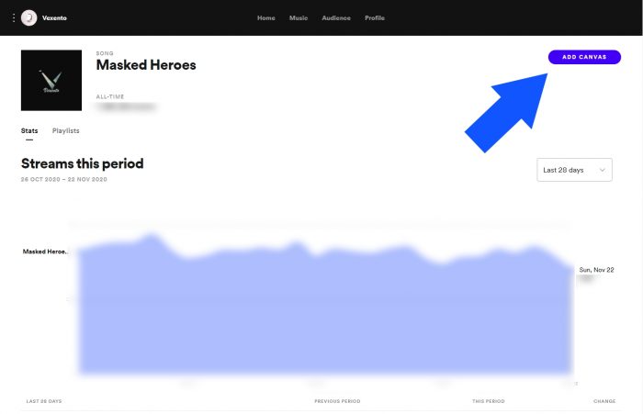
Task: Click the Masked Heroes song title heading
Action: pos(146,65)
